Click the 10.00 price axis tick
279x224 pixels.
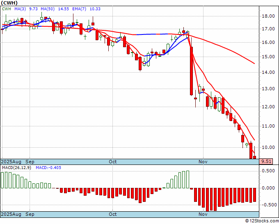point(269,147)
